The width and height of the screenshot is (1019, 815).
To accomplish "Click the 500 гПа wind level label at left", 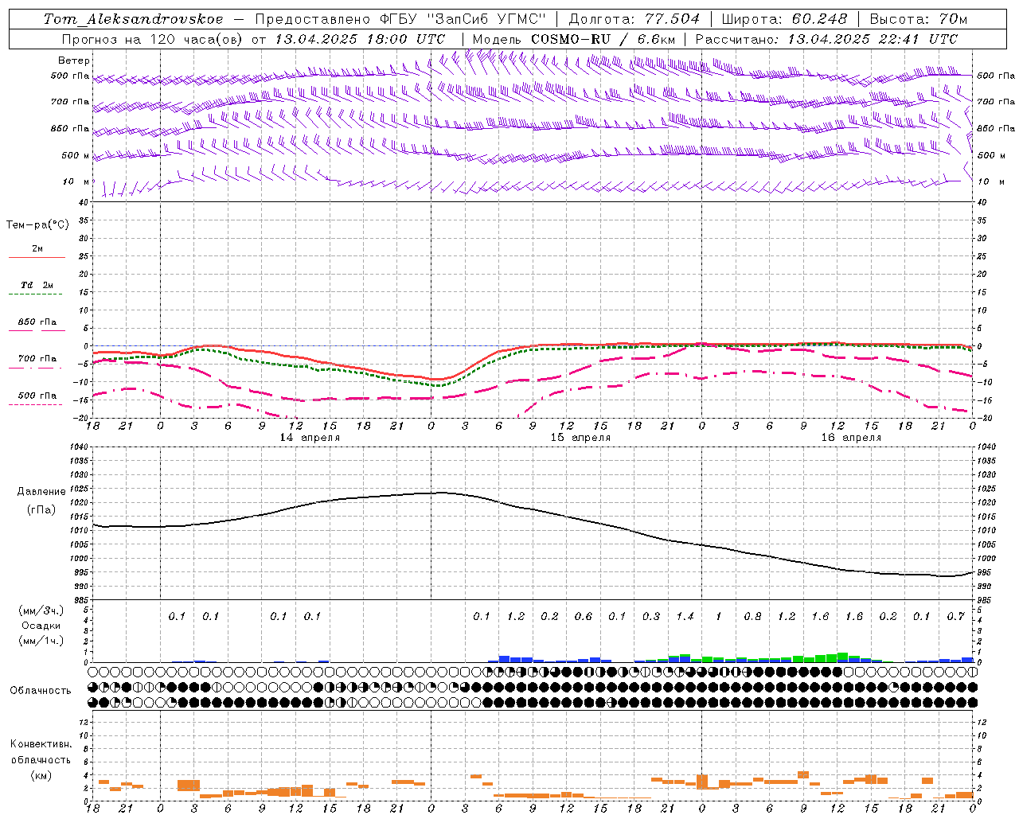I will pyautogui.click(x=70, y=76).
